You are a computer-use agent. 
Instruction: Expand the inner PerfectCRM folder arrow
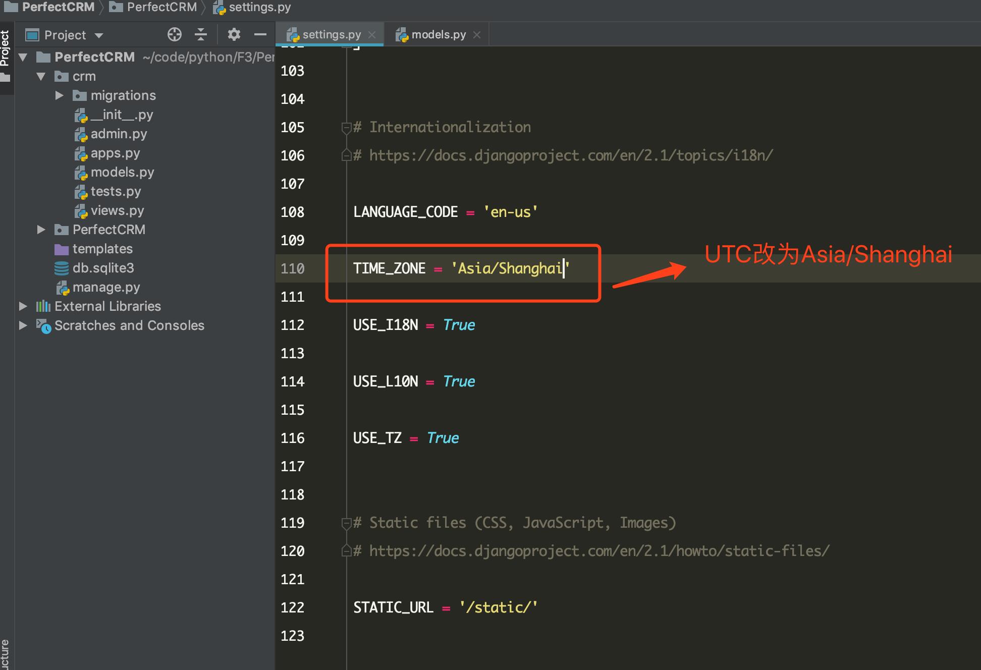(x=41, y=230)
